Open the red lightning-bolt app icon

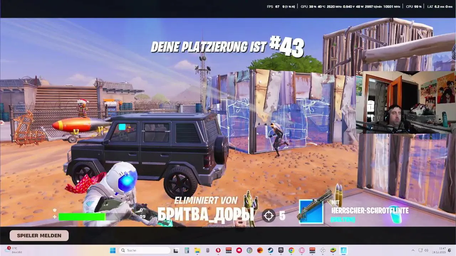pyautogui.click(x=218, y=250)
